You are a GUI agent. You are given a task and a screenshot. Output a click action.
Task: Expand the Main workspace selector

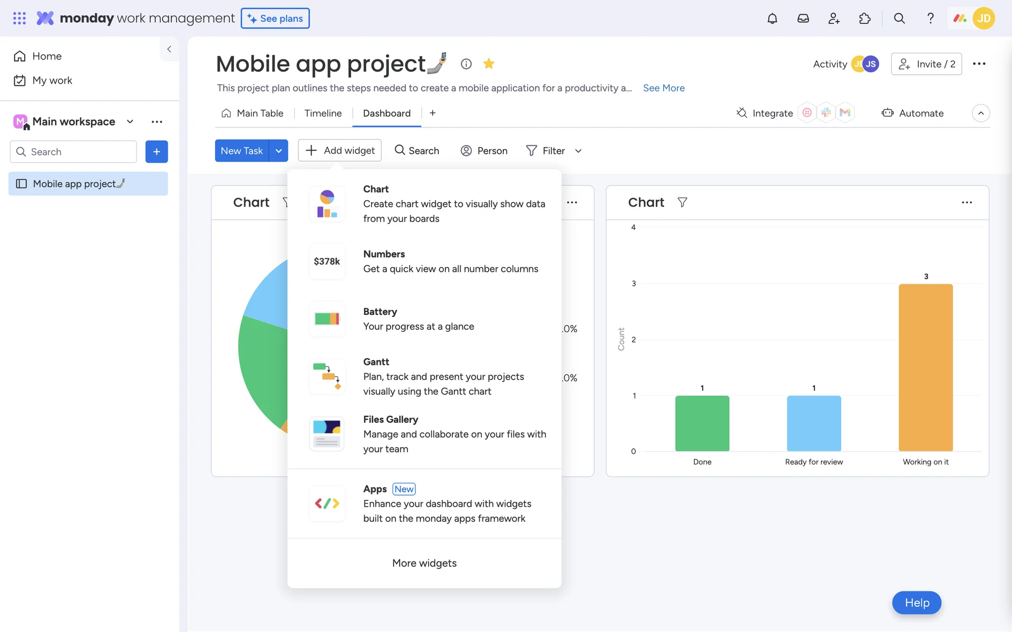click(x=130, y=122)
